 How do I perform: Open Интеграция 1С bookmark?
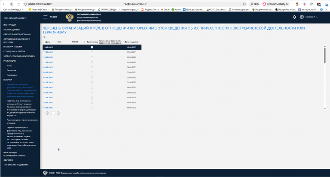coord(308,9)
